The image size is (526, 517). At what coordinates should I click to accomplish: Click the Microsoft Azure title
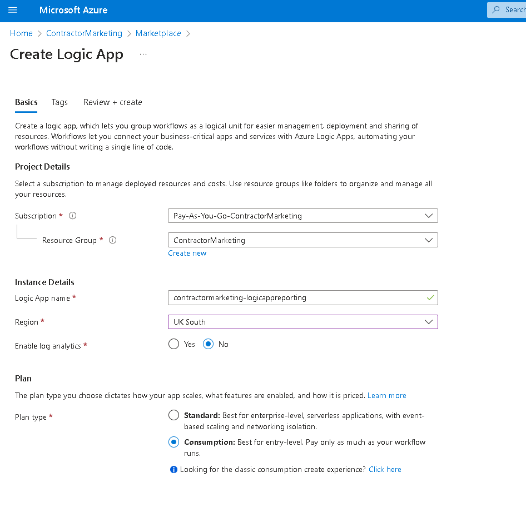(73, 10)
